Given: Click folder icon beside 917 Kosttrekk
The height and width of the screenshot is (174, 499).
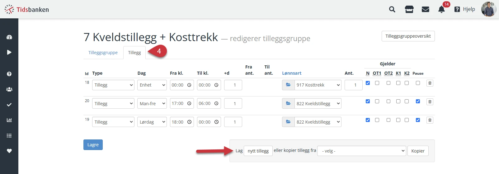Looking at the screenshot, I should click(x=288, y=85).
